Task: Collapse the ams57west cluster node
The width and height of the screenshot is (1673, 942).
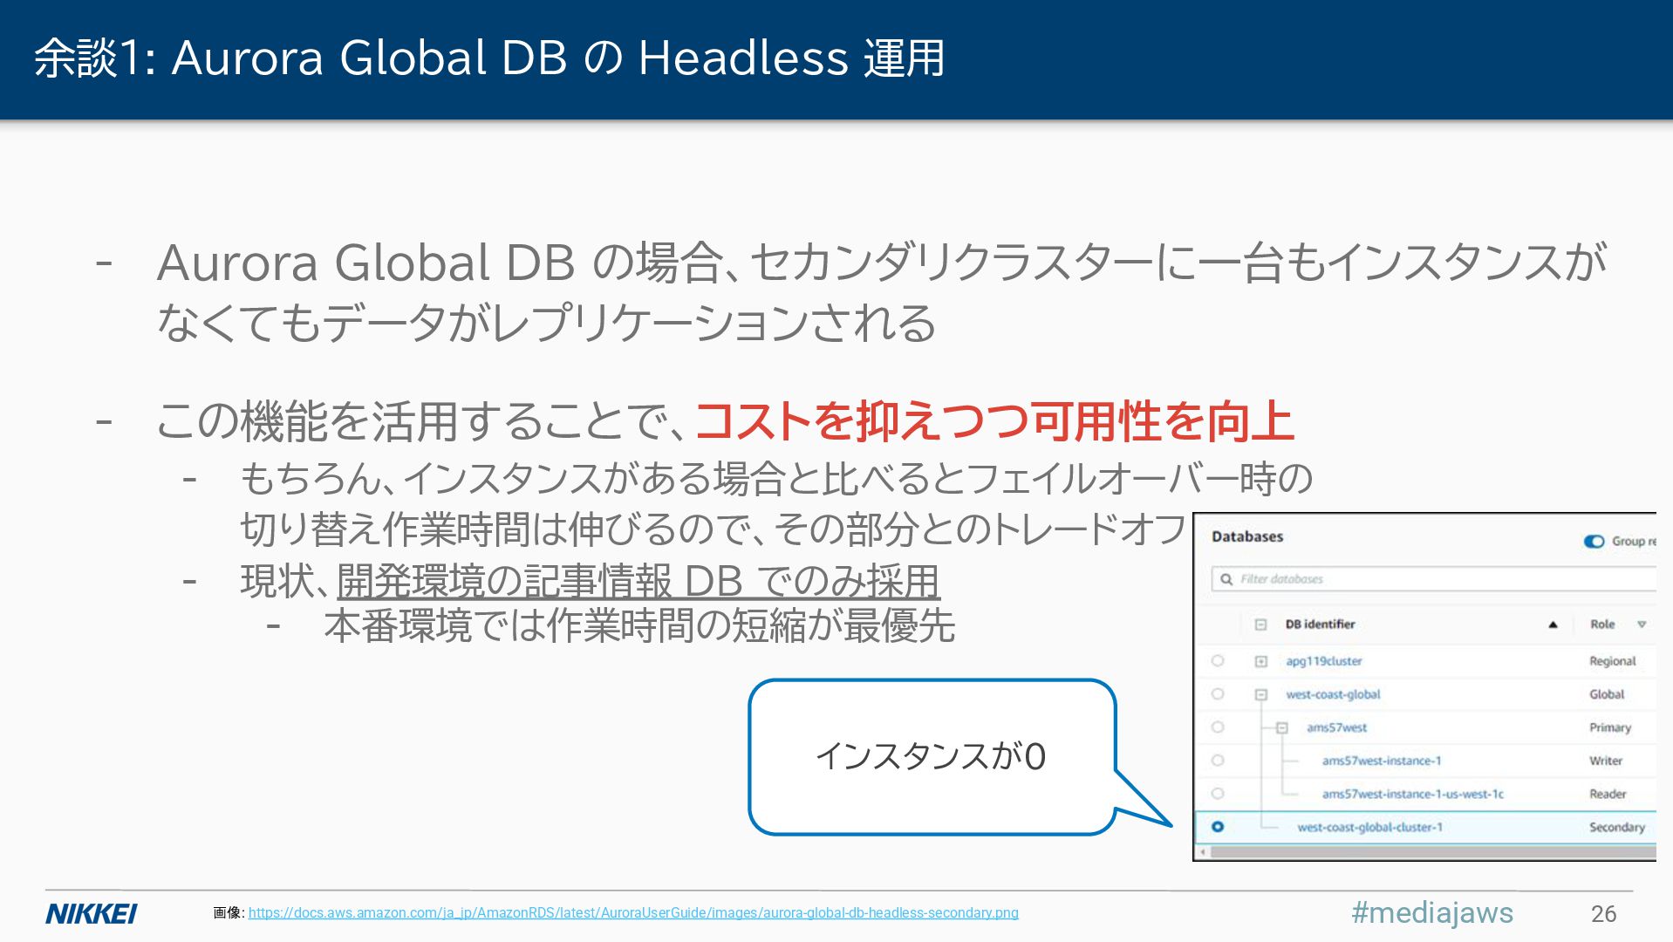Action: click(1281, 727)
